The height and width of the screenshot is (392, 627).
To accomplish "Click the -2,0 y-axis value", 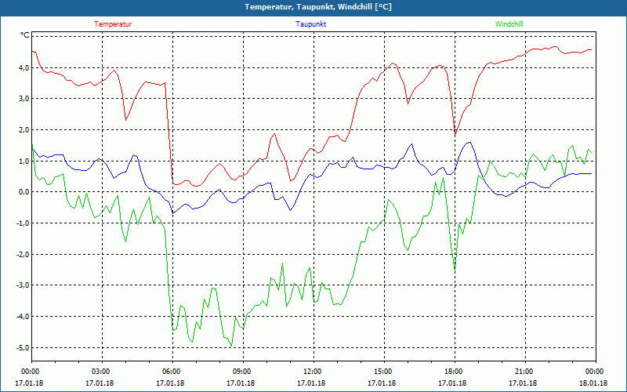I will [24, 254].
